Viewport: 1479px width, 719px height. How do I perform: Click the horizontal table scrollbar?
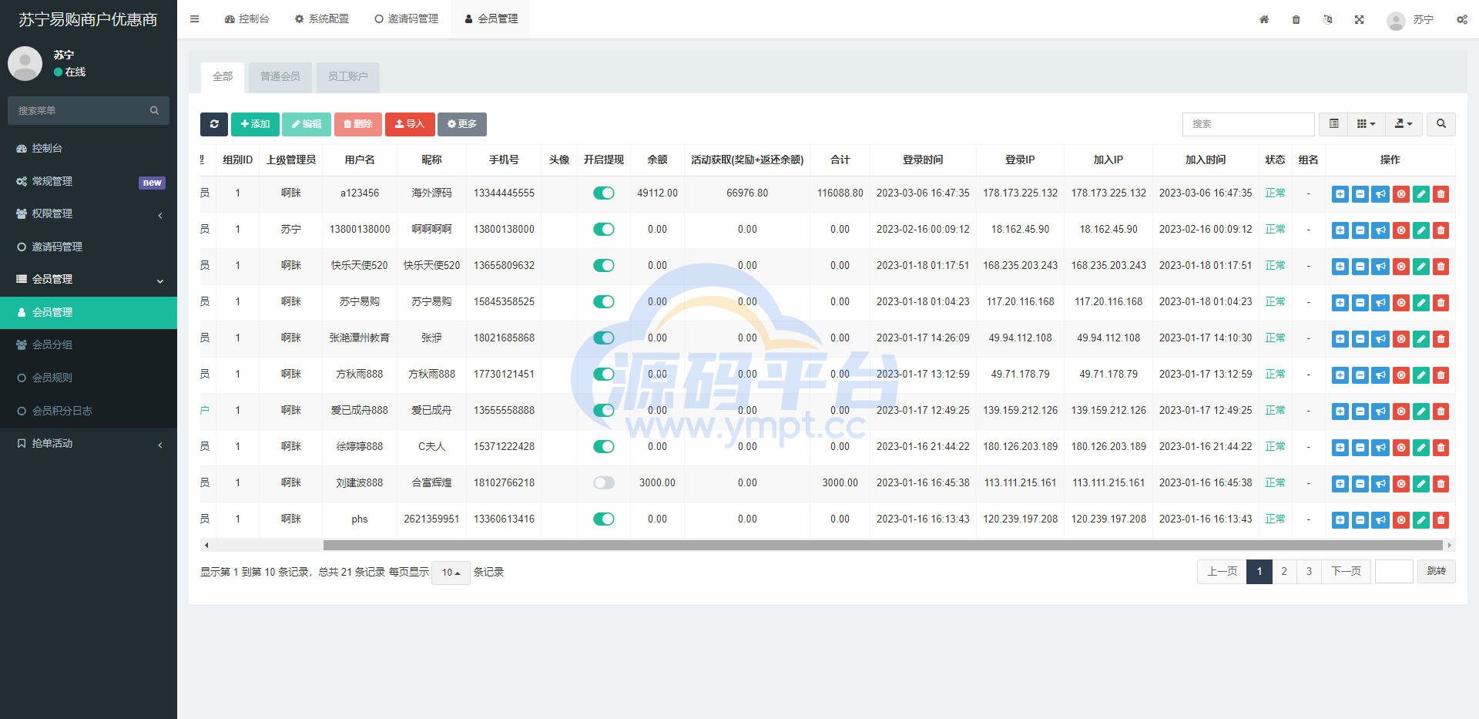(883, 546)
